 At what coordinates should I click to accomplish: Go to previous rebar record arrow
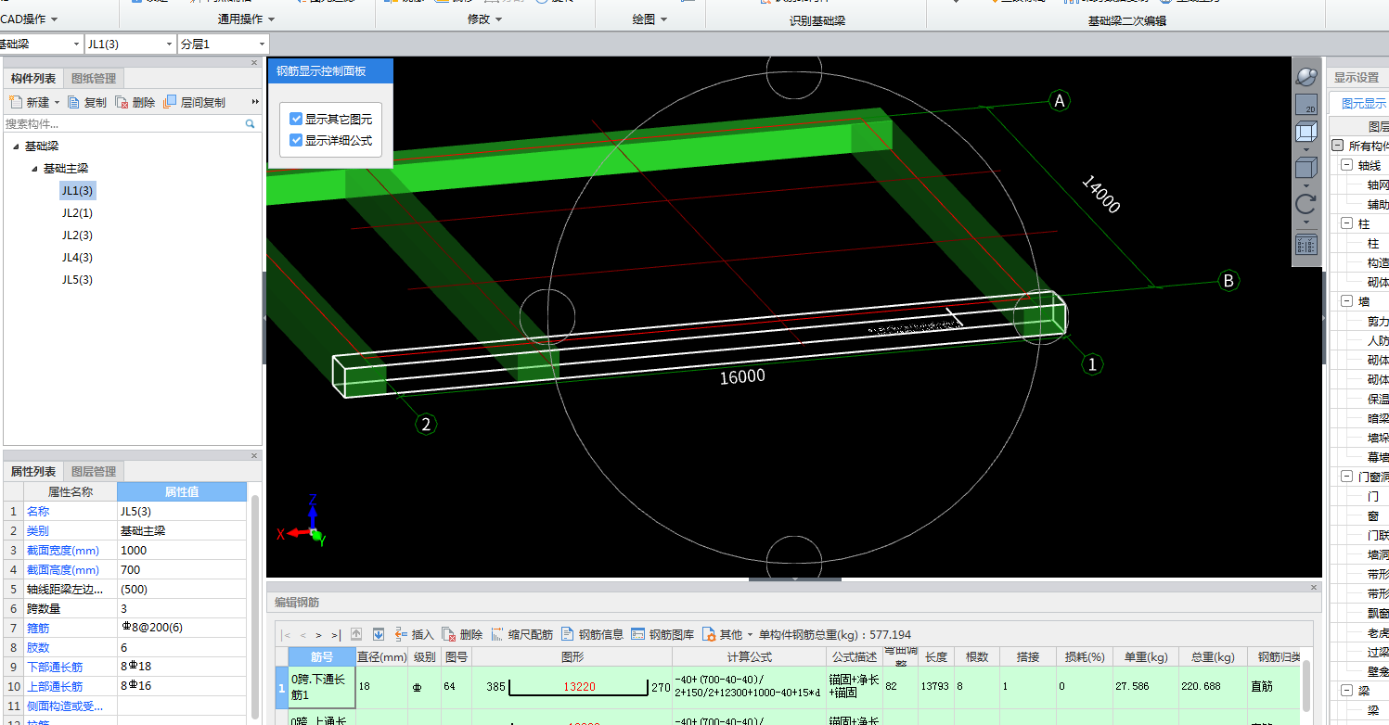pyautogui.click(x=302, y=635)
